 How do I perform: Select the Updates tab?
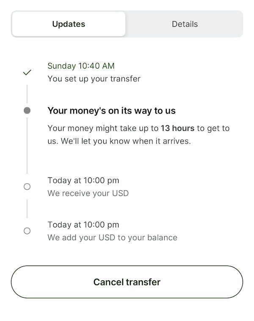[x=69, y=24]
